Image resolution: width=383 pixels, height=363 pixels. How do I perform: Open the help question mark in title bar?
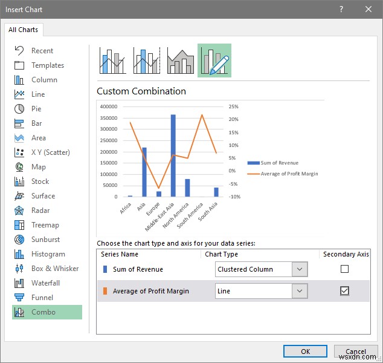click(x=341, y=9)
